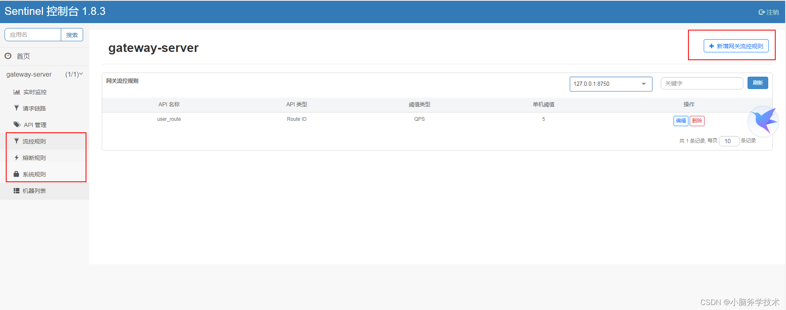
Task: Click the tags icon beside API 管理
Action: pos(17,124)
